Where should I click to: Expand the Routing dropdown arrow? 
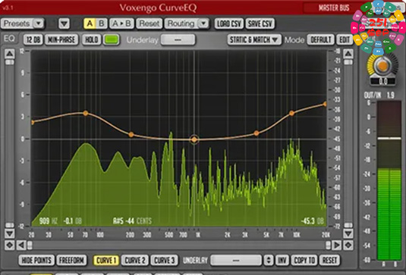point(203,23)
